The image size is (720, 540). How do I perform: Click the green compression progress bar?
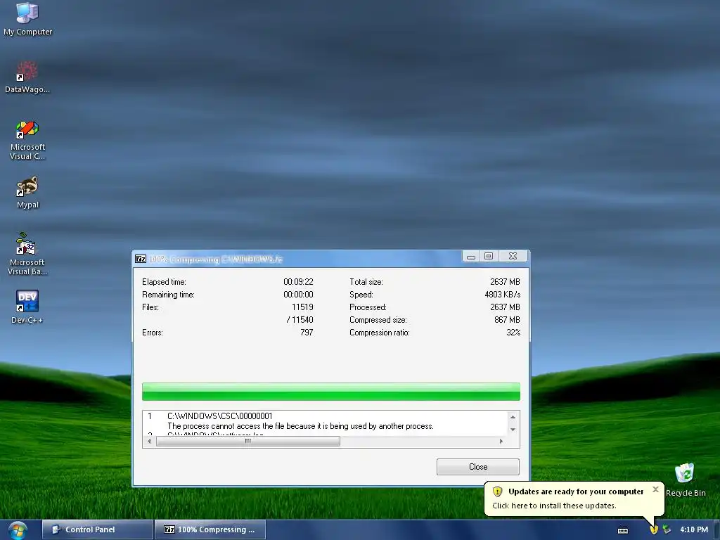tap(331, 392)
